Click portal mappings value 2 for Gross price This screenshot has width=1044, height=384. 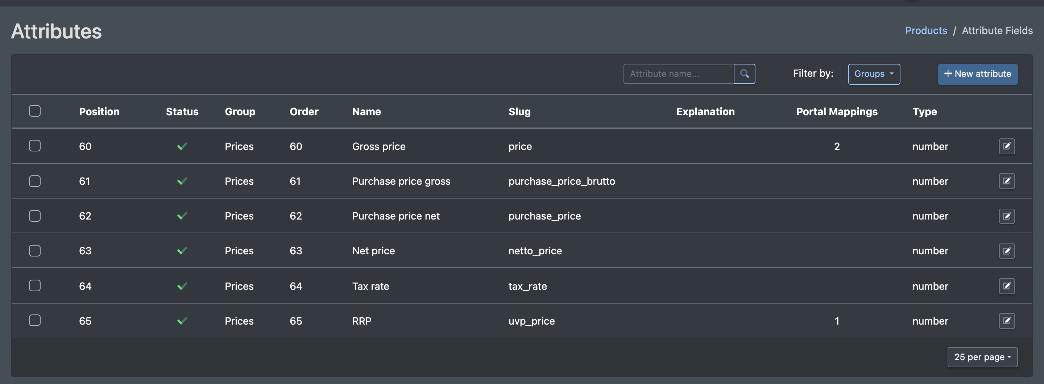tap(837, 146)
